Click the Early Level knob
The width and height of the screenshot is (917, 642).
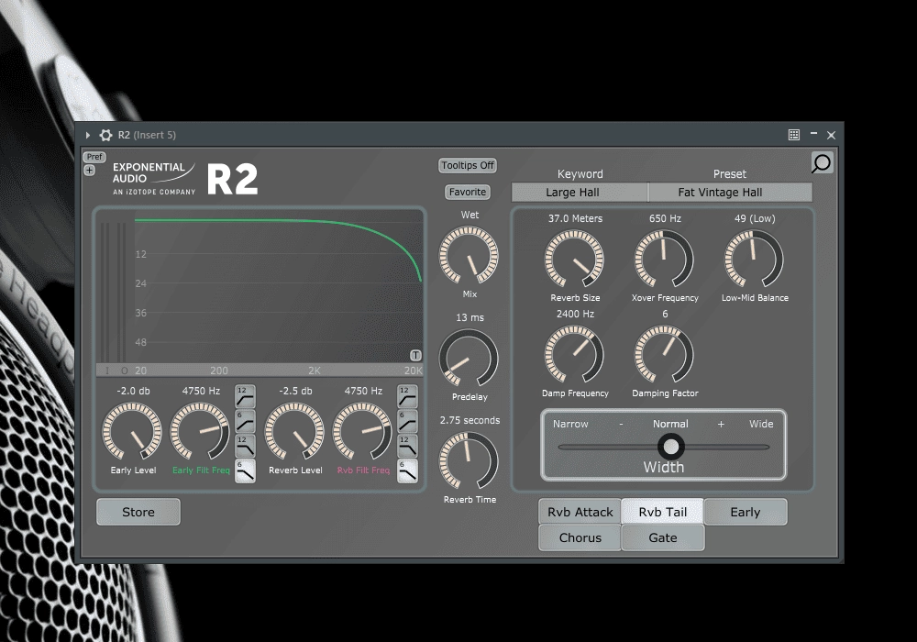[132, 431]
